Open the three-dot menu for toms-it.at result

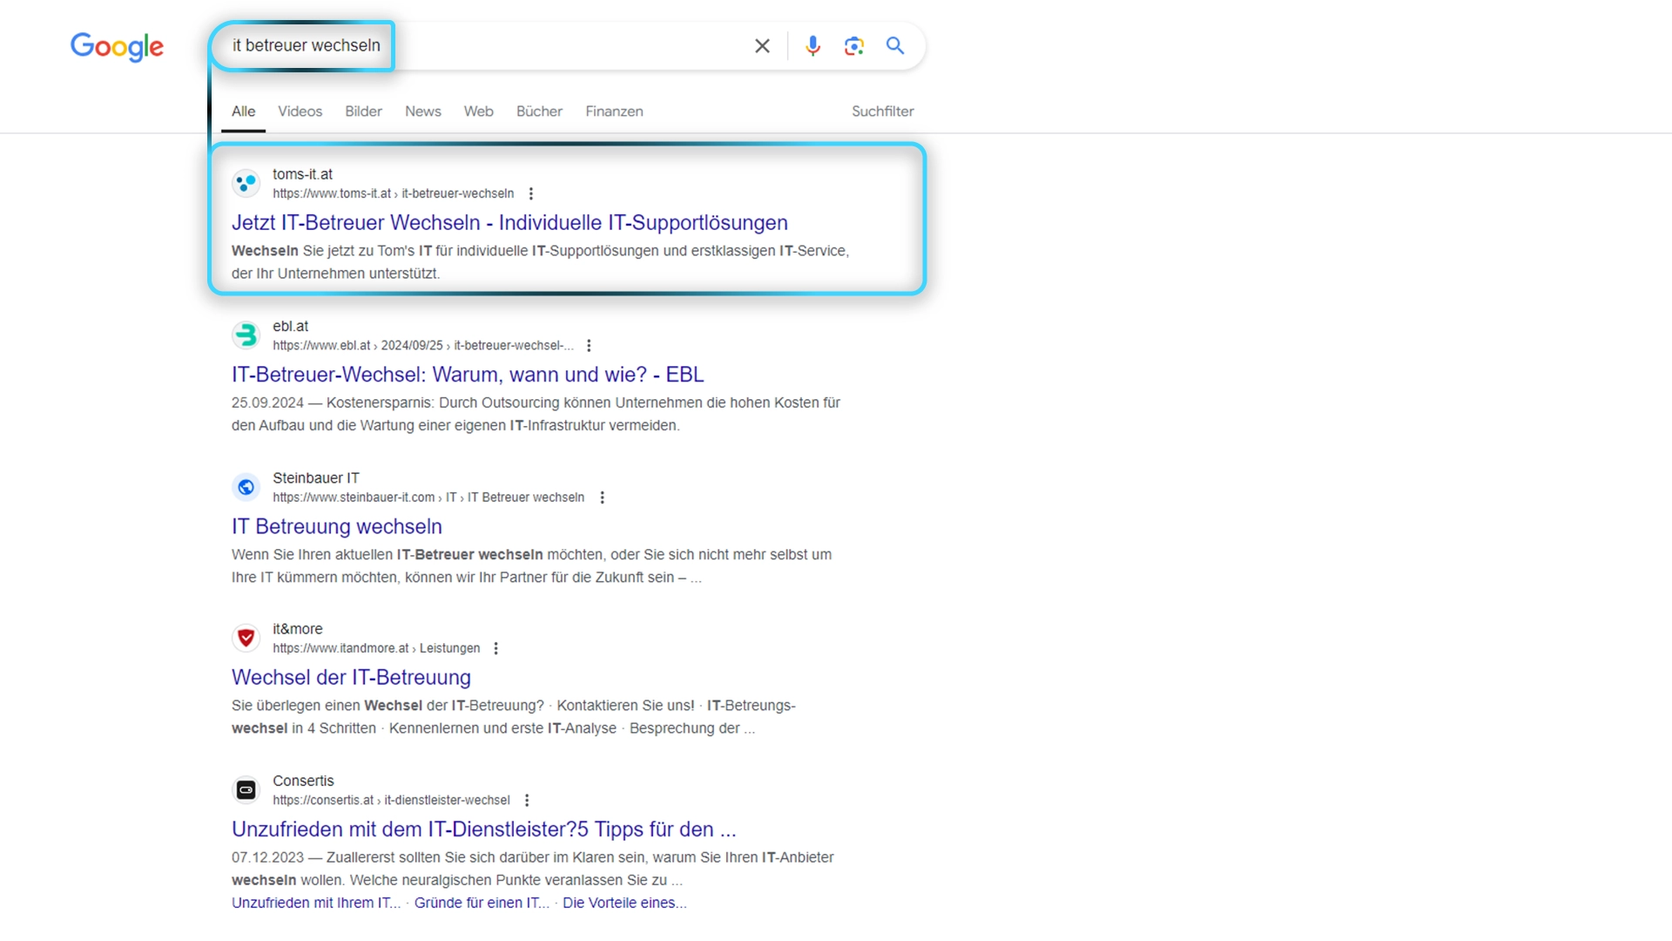click(531, 193)
